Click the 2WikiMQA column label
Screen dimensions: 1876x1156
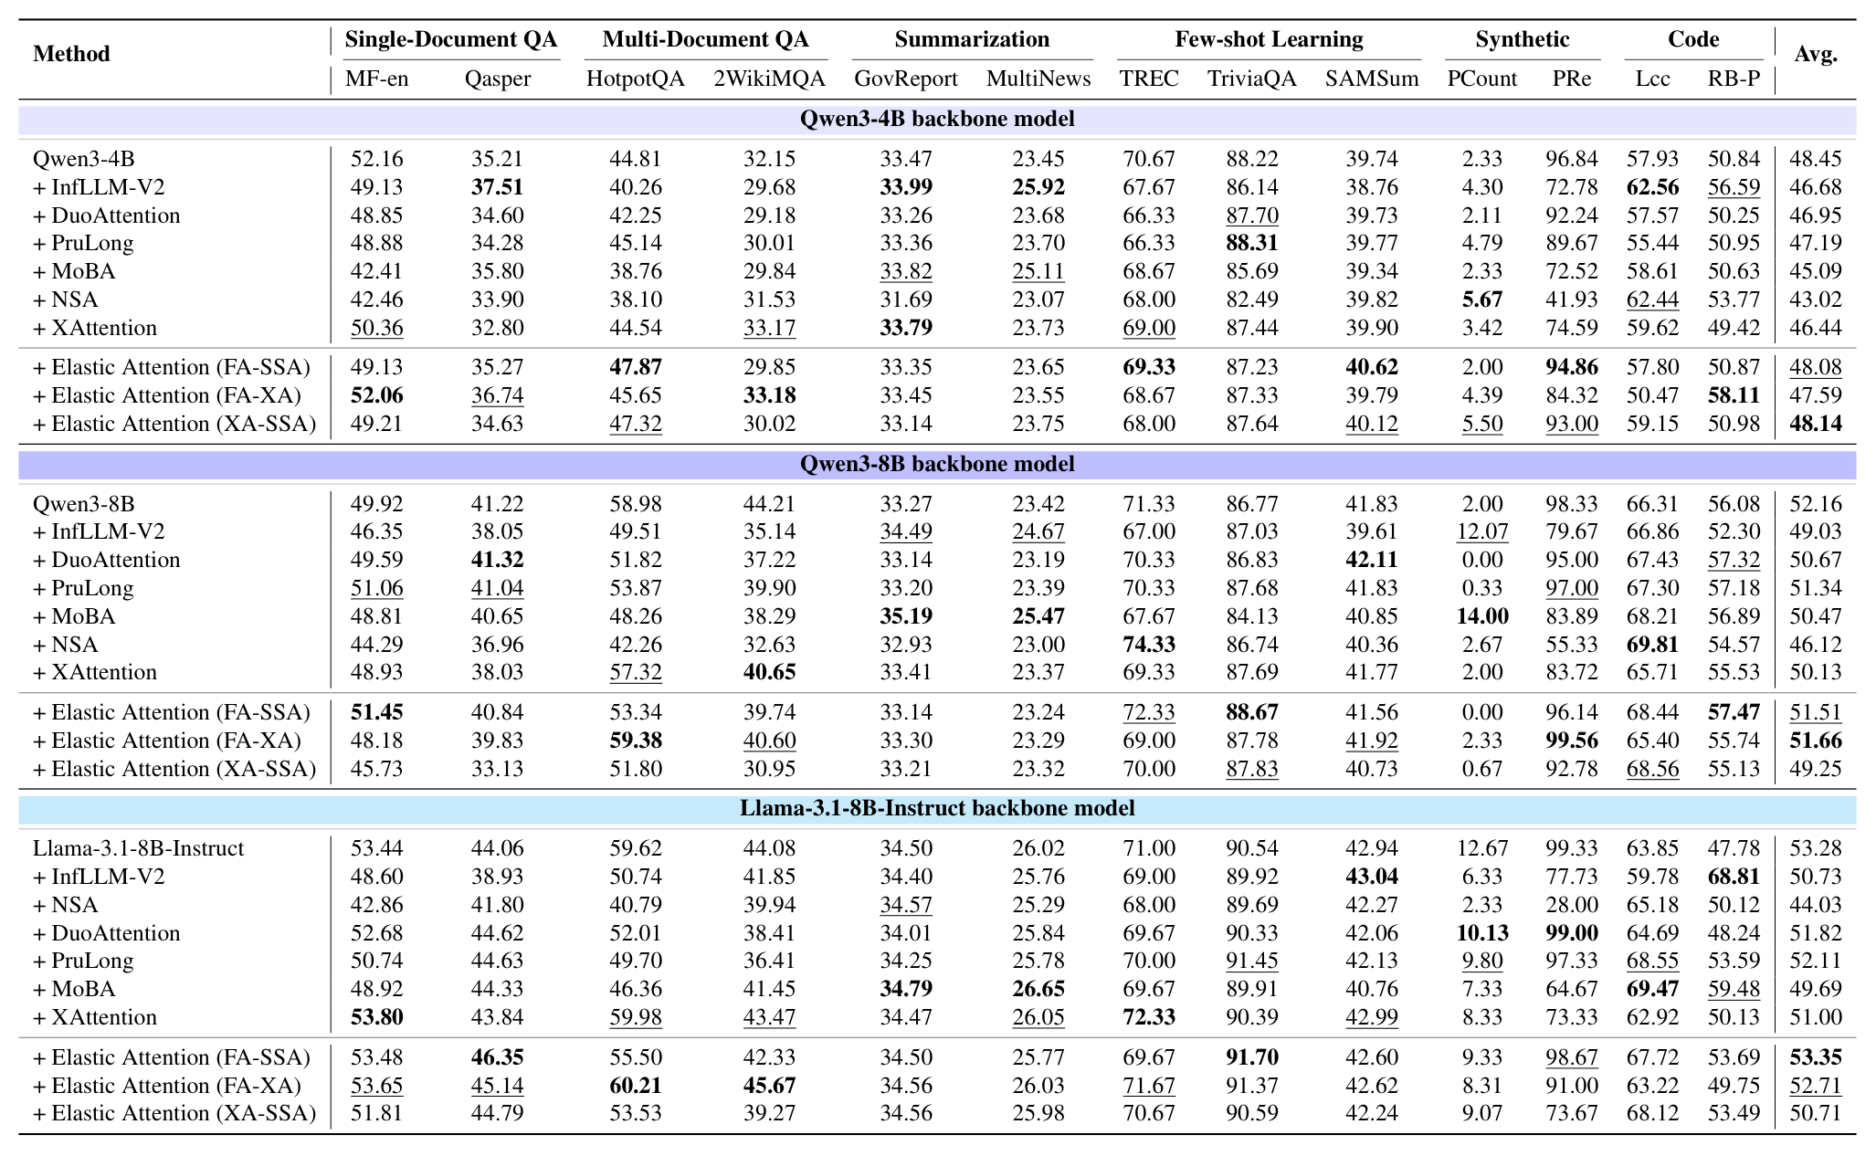click(770, 79)
